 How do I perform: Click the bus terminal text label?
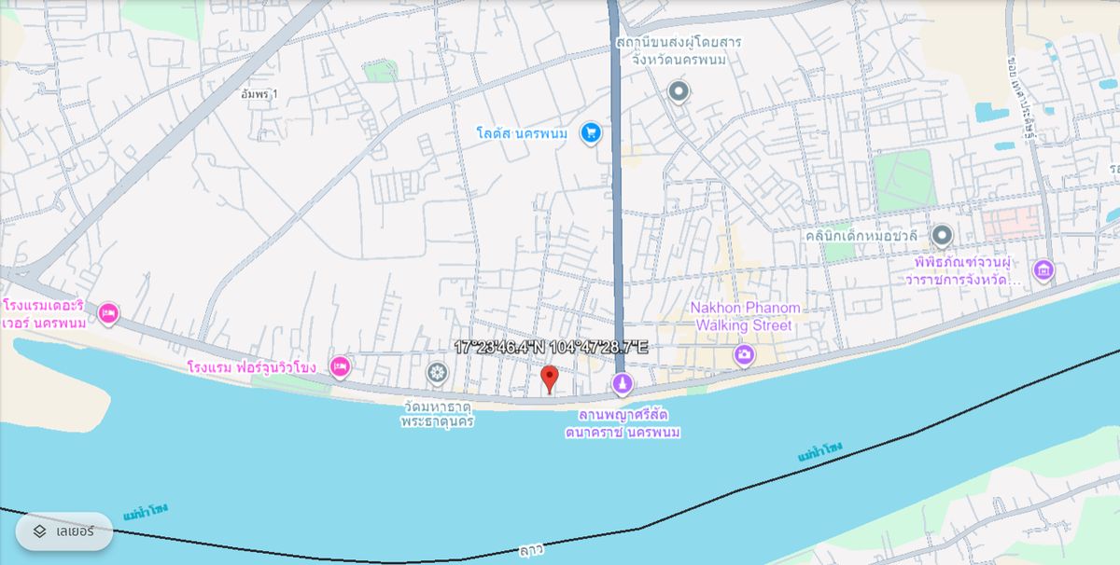click(679, 50)
